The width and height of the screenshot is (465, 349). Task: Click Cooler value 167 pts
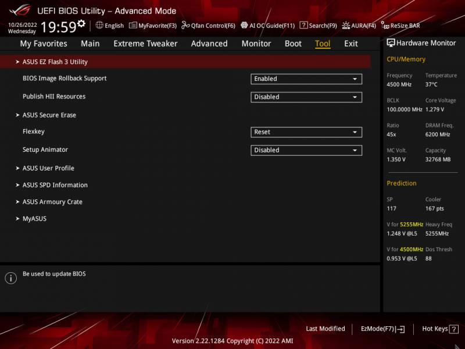[x=434, y=209]
